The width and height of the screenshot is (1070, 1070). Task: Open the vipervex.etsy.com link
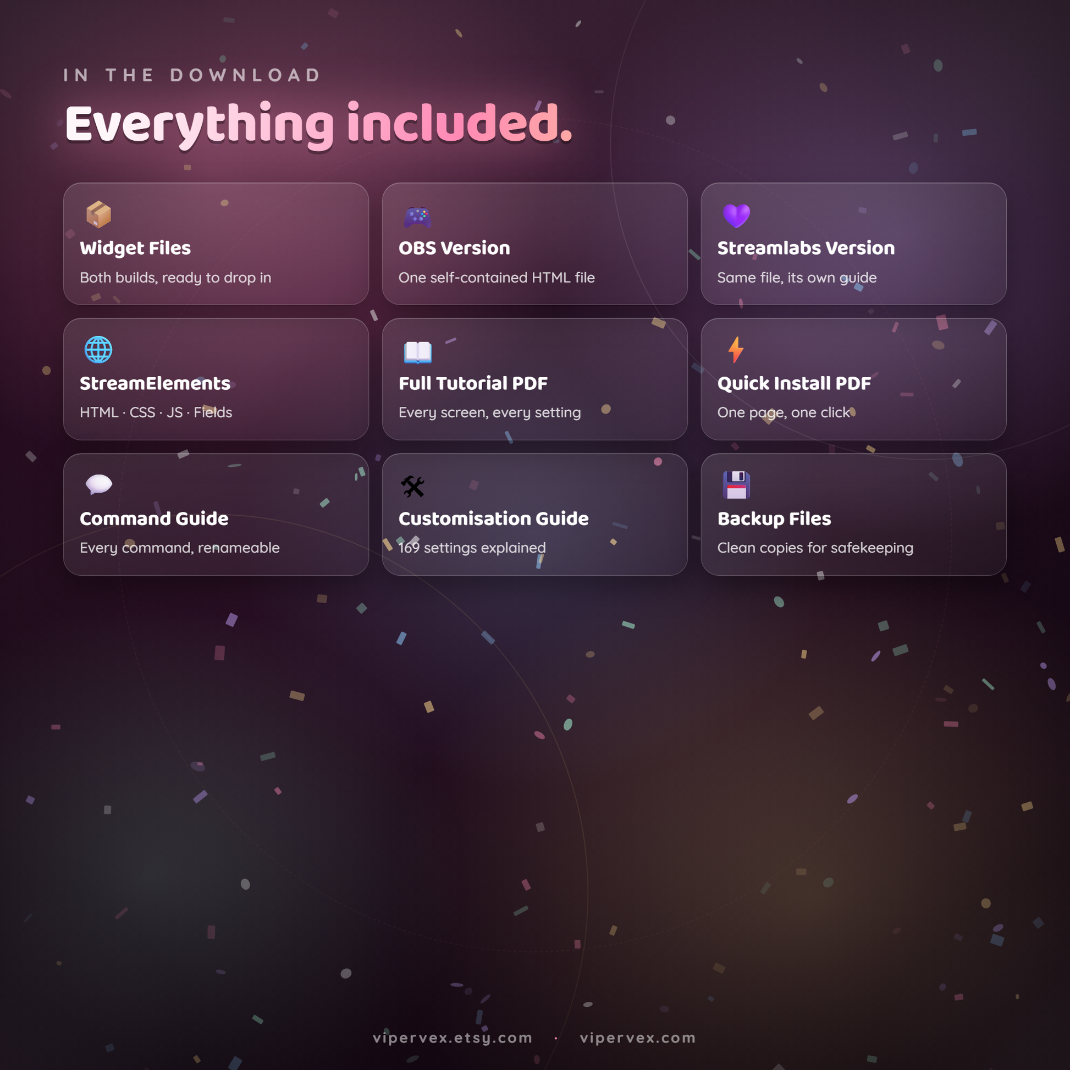click(x=453, y=1038)
